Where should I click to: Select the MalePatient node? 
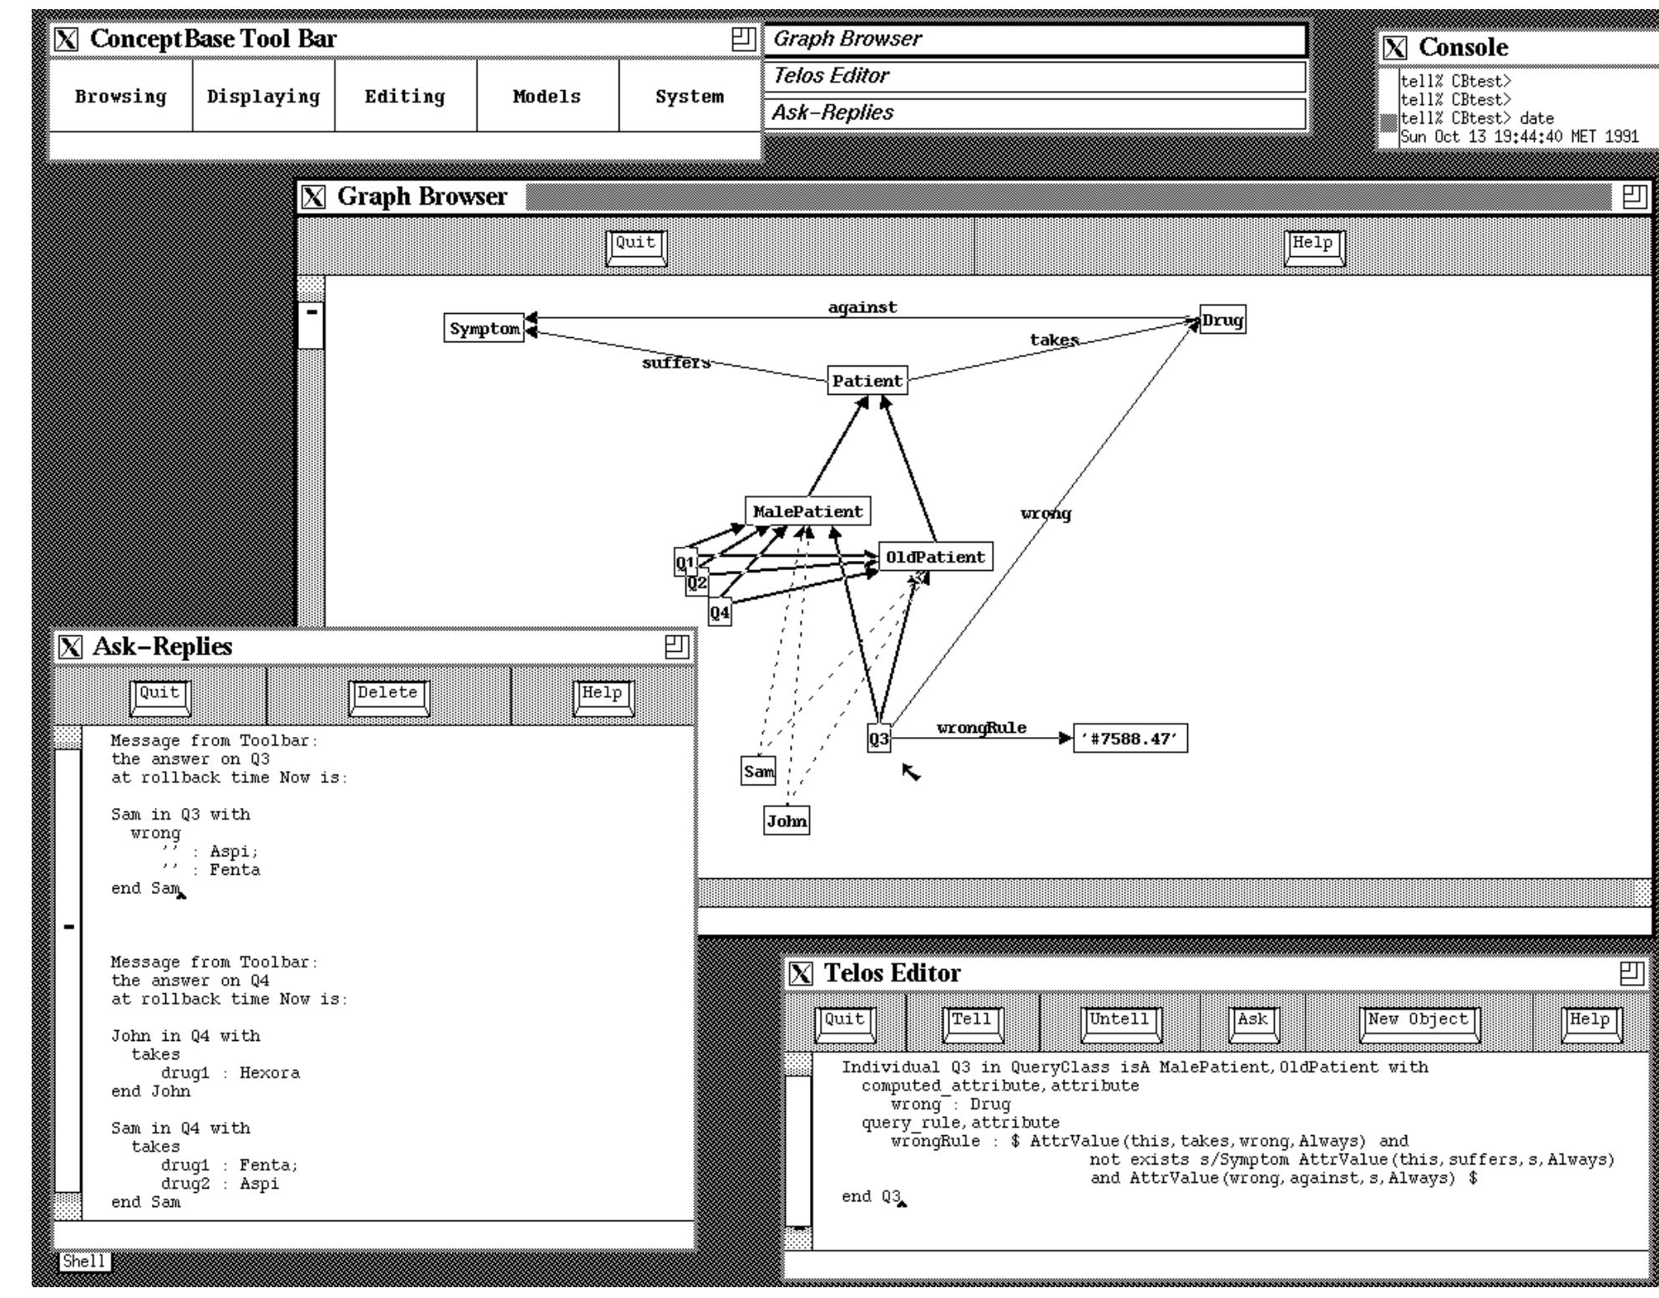pyautogui.click(x=807, y=512)
